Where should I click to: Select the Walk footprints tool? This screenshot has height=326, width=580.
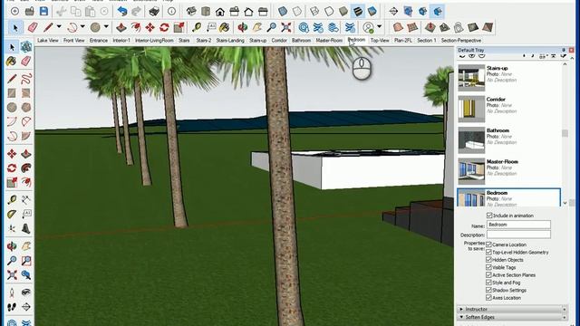[x=12, y=307]
